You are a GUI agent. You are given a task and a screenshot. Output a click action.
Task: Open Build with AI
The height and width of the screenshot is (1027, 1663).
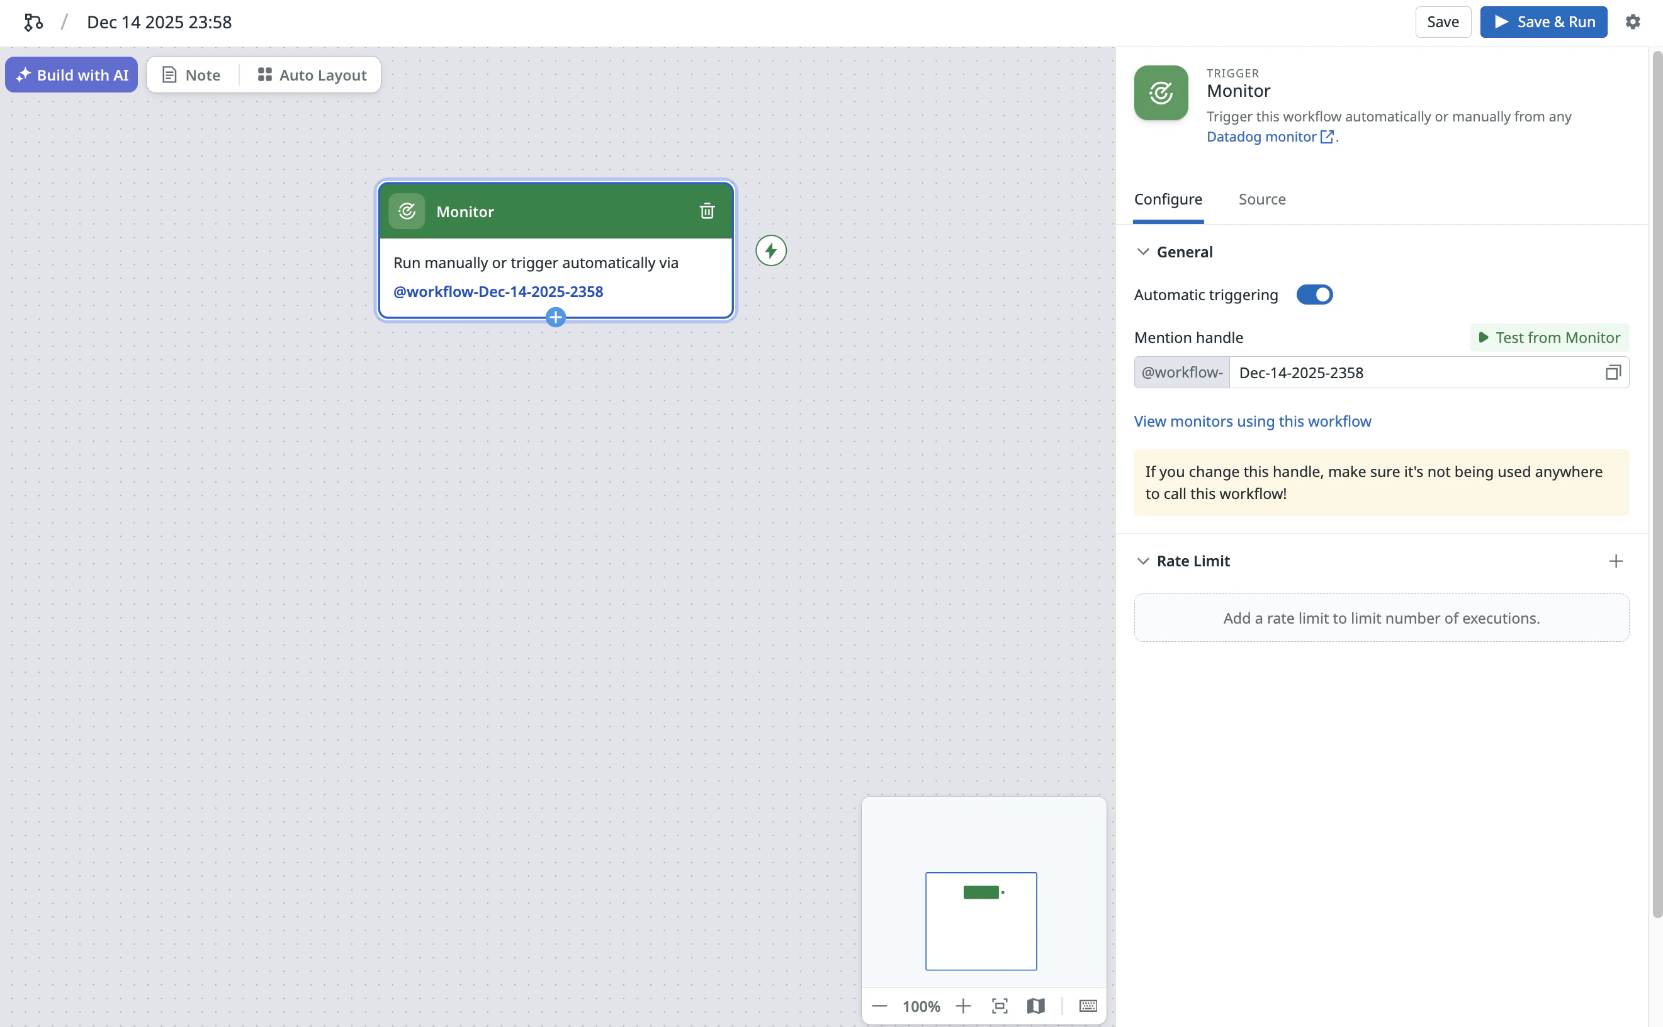[71, 75]
